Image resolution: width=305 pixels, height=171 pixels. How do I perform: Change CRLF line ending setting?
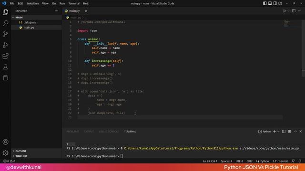point(250,161)
